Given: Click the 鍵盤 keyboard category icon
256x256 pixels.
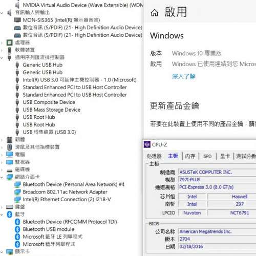Looking at the screenshot, I should point(9,207).
